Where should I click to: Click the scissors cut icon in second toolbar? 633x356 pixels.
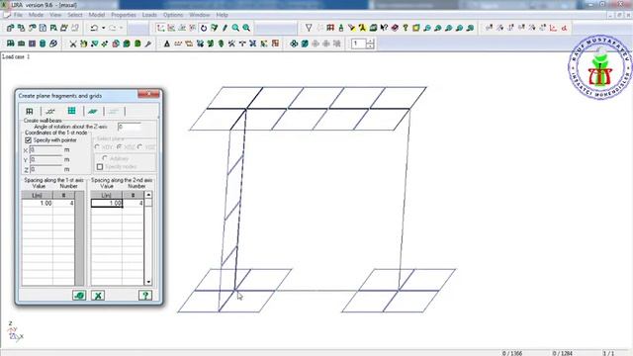click(x=73, y=44)
